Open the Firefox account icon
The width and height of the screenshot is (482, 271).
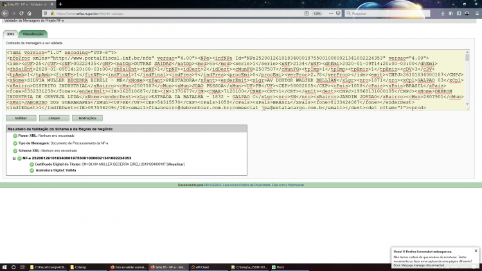[467, 13]
